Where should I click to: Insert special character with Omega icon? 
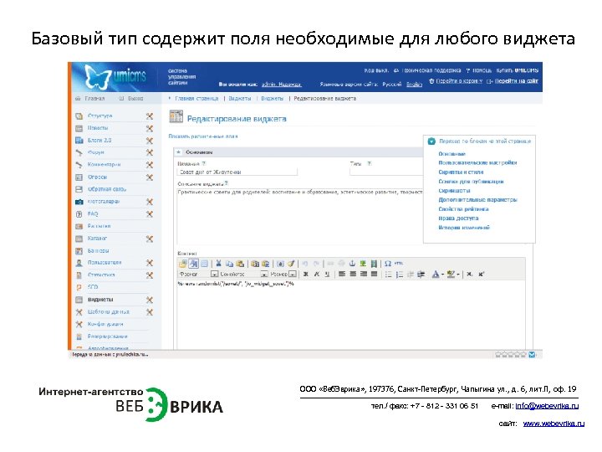pos(388,264)
